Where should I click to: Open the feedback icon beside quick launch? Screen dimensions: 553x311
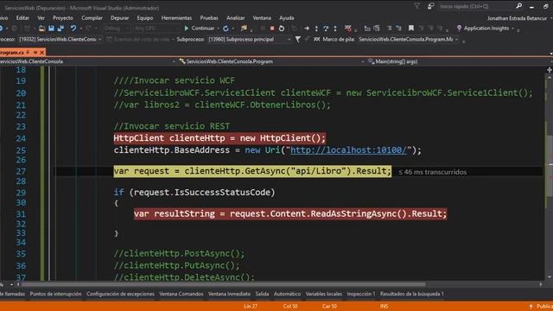click(x=430, y=6)
